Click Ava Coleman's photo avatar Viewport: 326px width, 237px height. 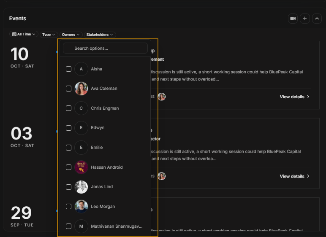pos(81,89)
